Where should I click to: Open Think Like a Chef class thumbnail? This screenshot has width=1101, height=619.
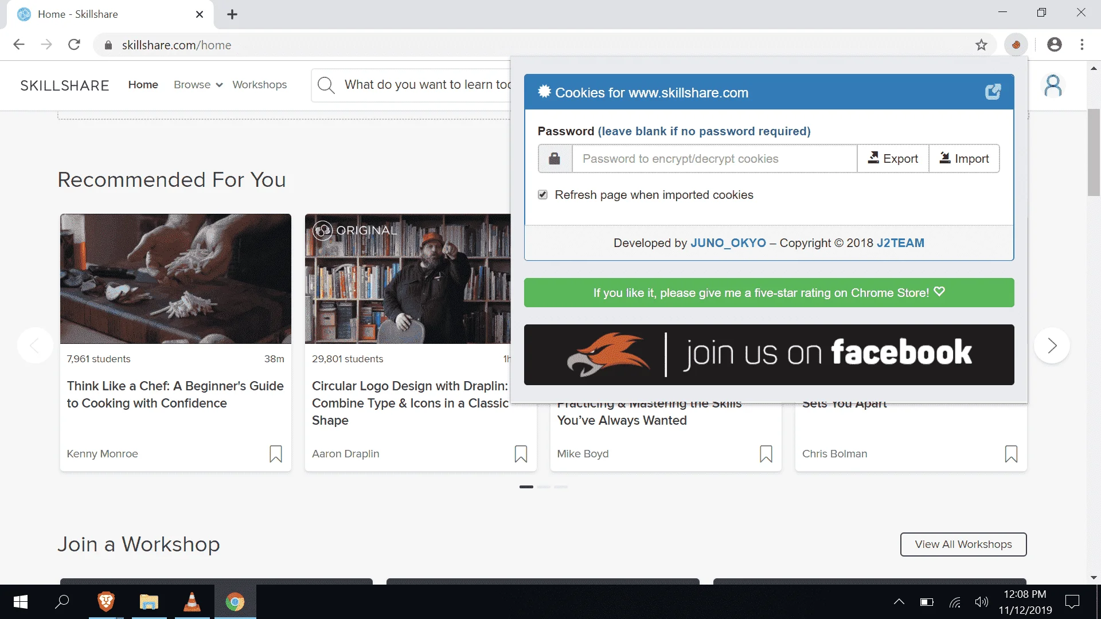[x=175, y=279]
